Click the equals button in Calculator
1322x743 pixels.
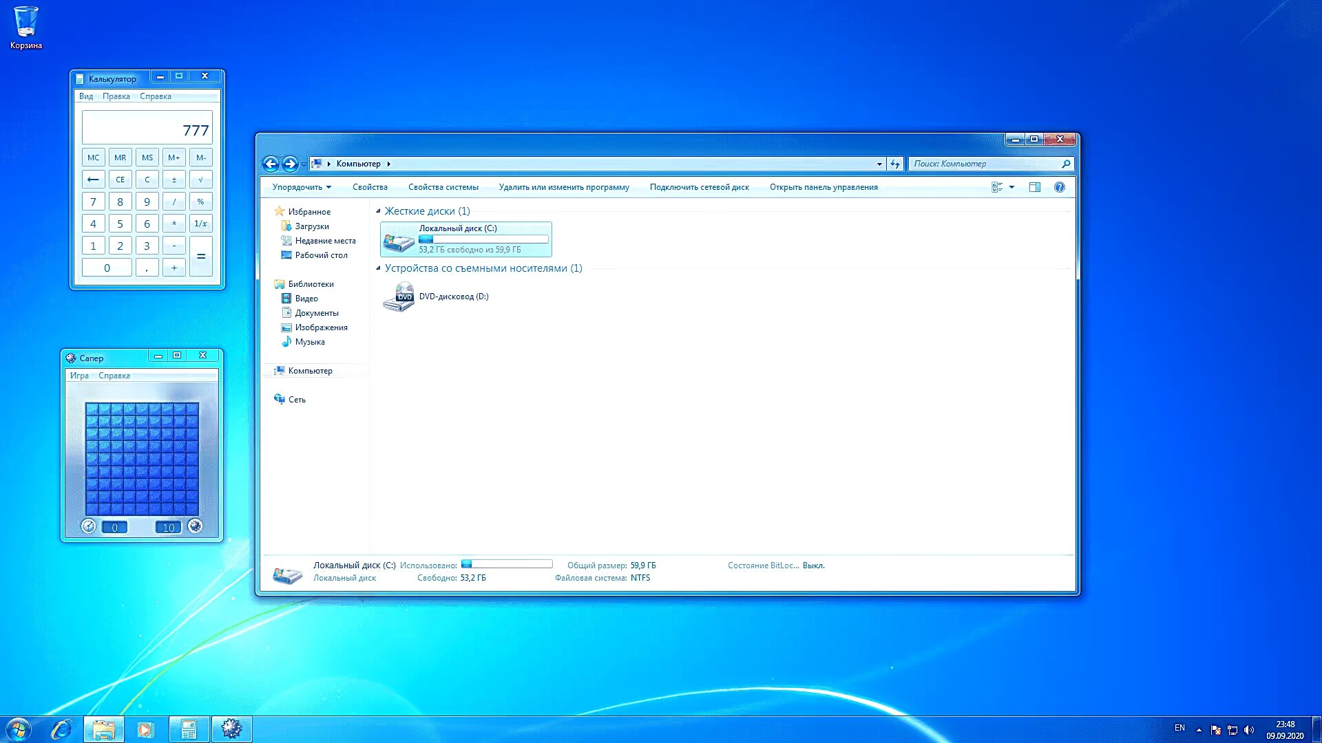[x=200, y=256]
